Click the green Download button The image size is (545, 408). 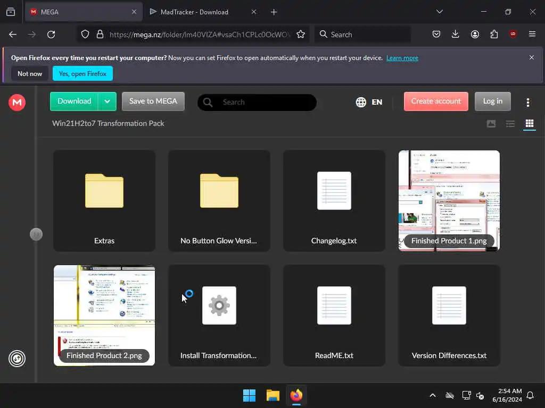click(x=74, y=101)
